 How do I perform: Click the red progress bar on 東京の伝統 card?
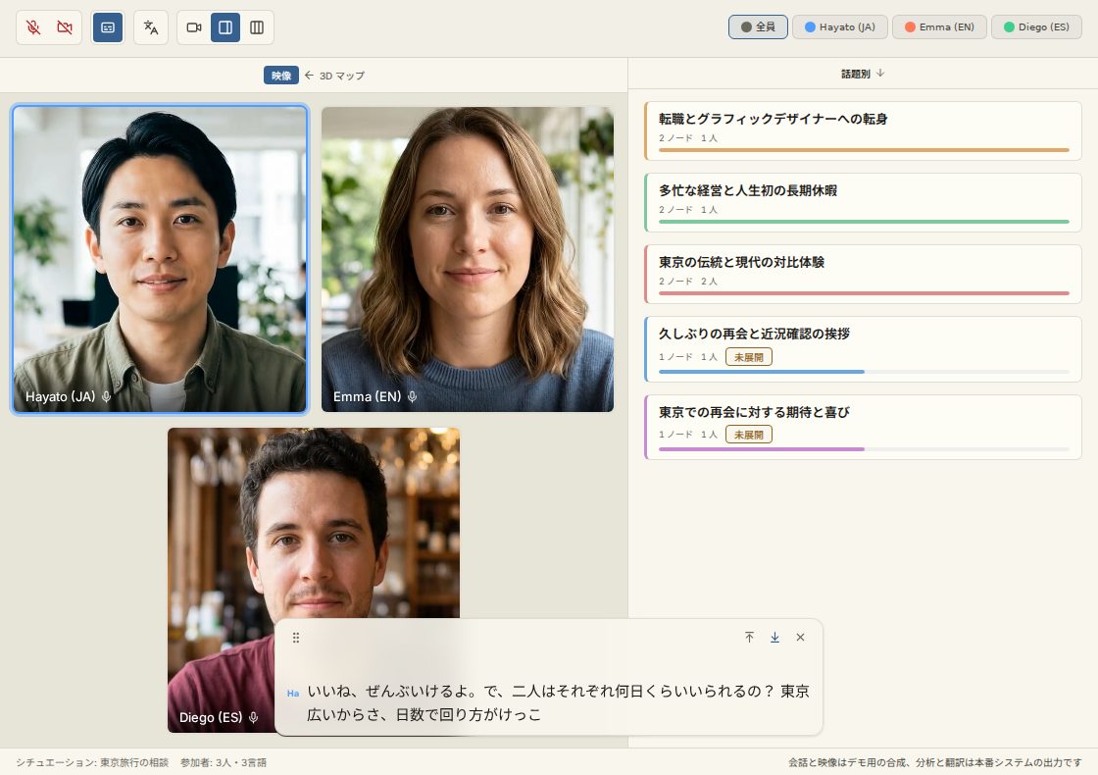click(864, 293)
